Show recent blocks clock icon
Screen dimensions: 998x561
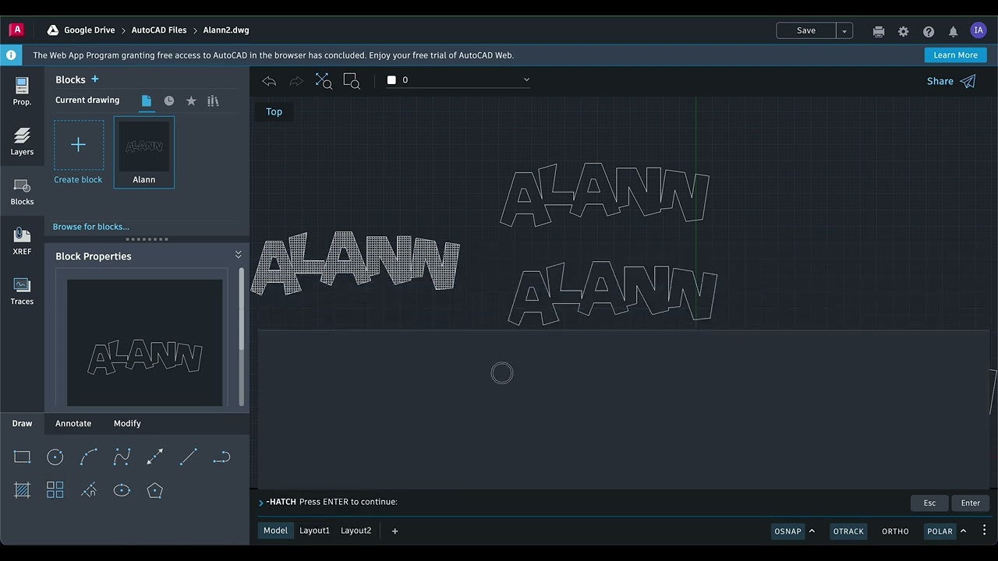168,101
